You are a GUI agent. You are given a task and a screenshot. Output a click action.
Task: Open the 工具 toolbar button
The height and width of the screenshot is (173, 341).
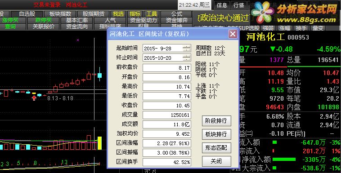click(x=152, y=14)
